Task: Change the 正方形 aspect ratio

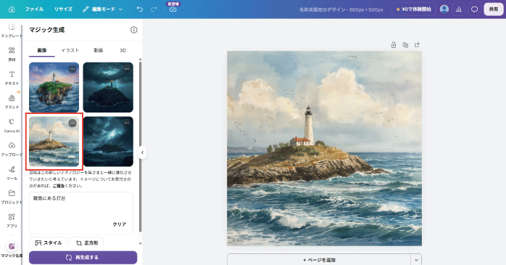Action: click(86, 242)
